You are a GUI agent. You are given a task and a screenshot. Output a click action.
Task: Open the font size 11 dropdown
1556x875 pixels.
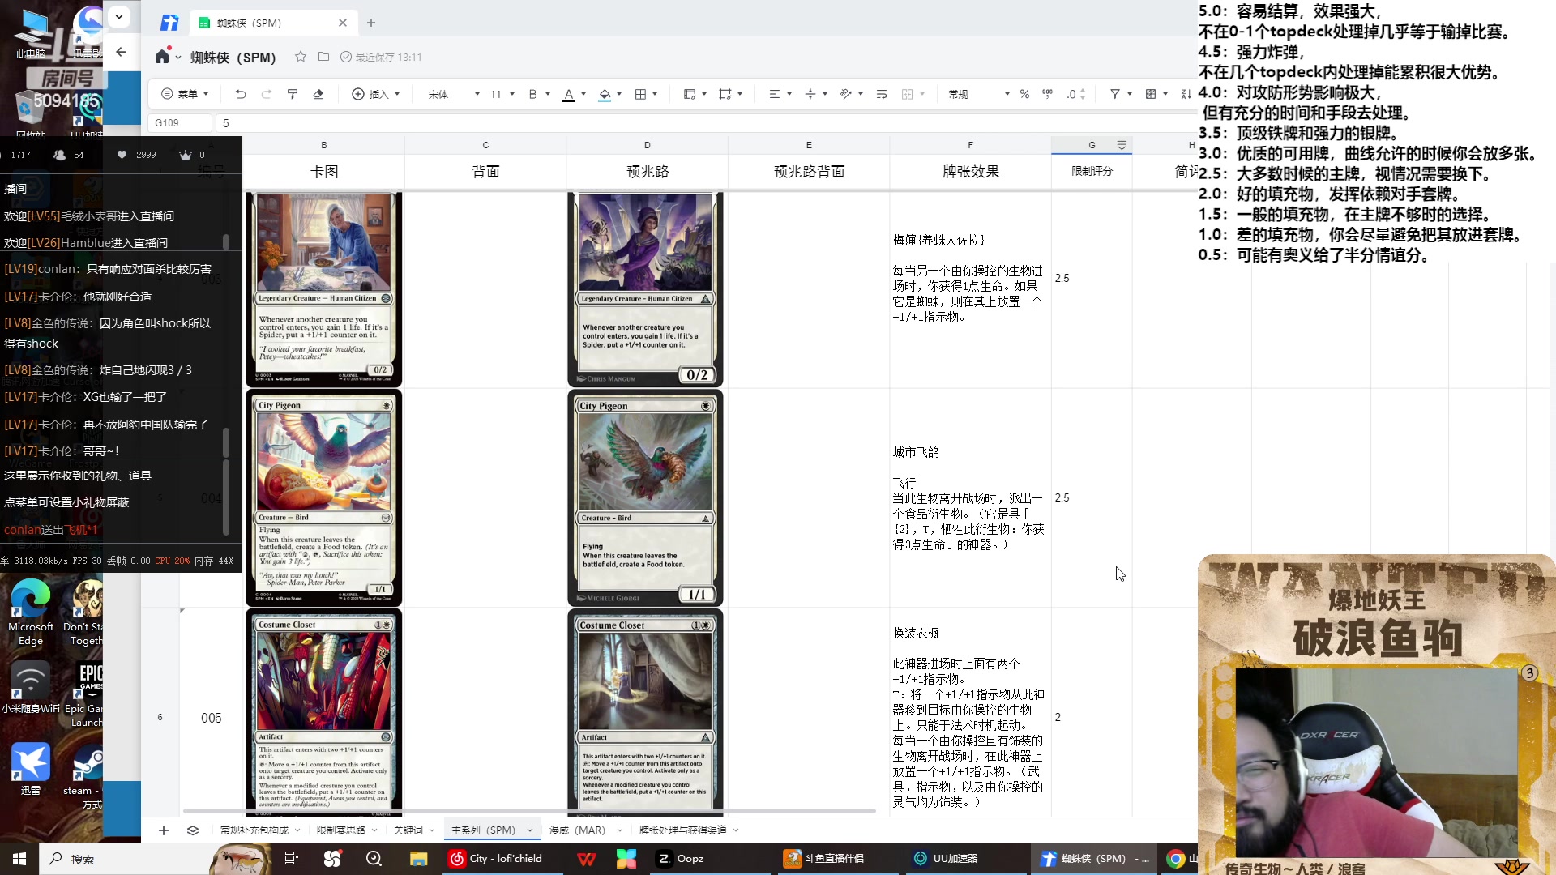(502, 94)
